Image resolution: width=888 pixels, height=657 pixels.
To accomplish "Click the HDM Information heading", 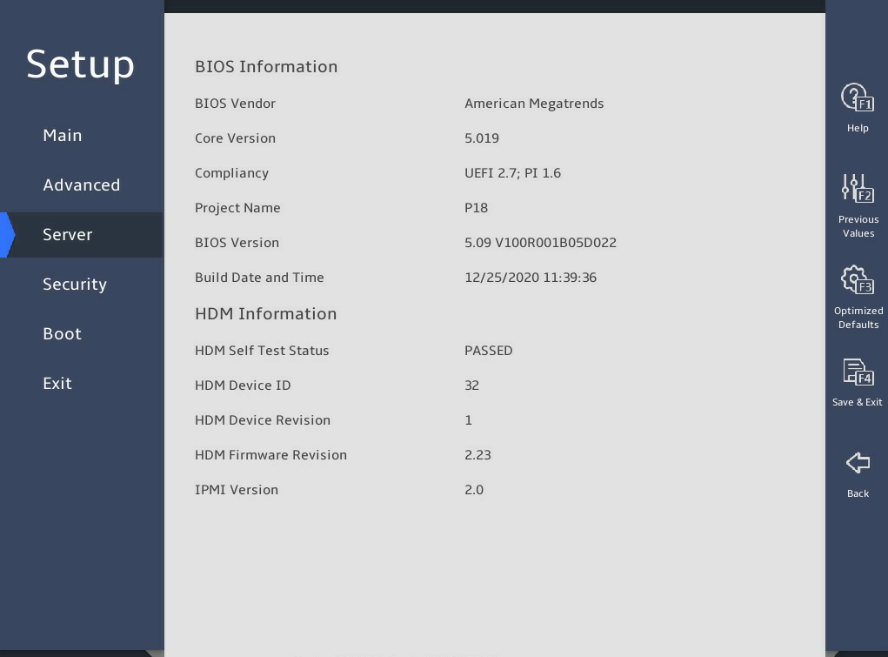I will (x=265, y=314).
